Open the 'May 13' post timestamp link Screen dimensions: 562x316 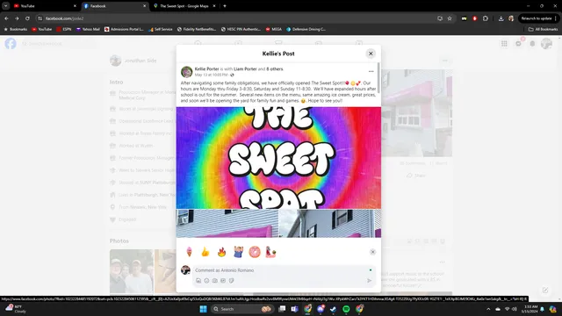211,75
